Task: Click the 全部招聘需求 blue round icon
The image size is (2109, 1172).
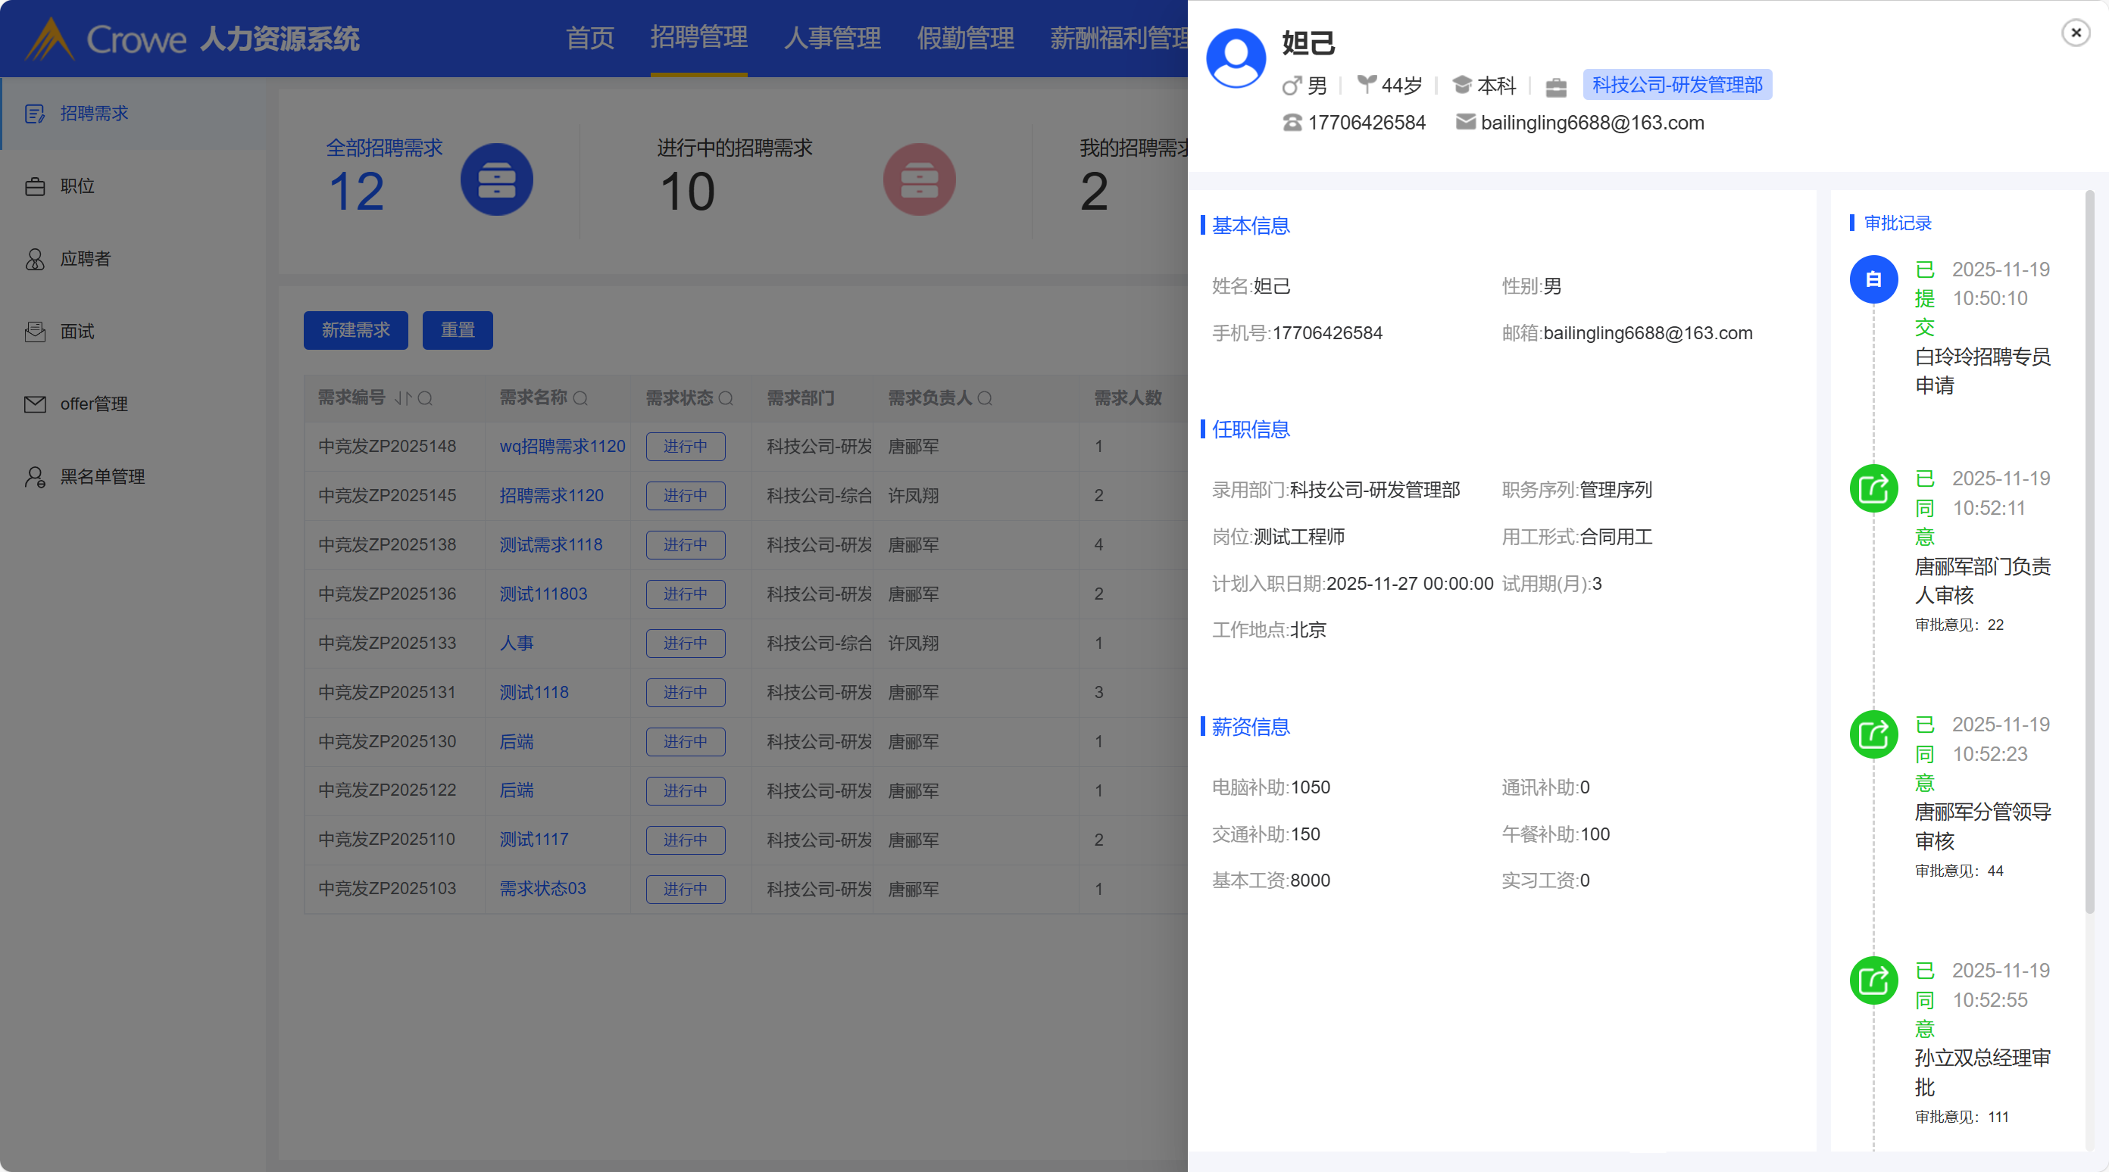Action: pyautogui.click(x=496, y=179)
